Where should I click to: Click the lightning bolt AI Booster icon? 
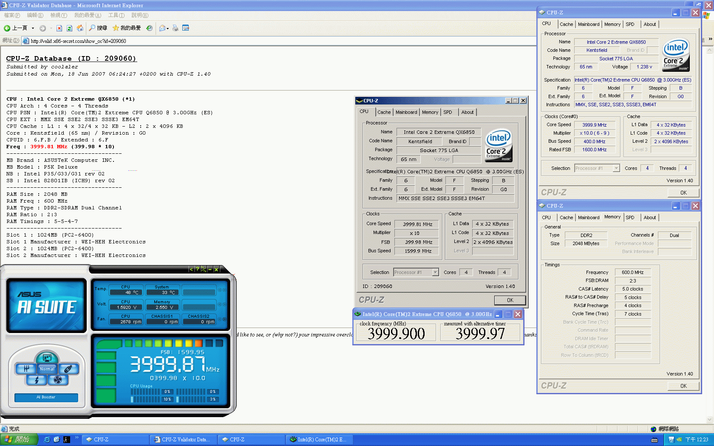(x=37, y=380)
